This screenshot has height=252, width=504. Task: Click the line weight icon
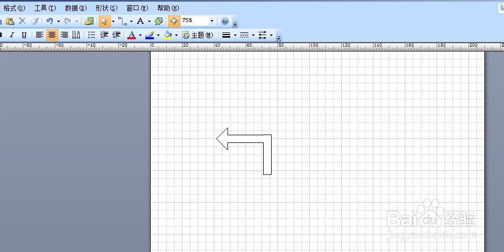[x=227, y=35]
